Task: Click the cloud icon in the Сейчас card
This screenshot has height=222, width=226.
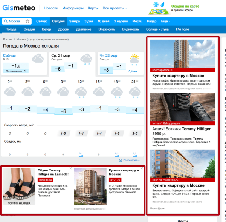Action: point(37,59)
